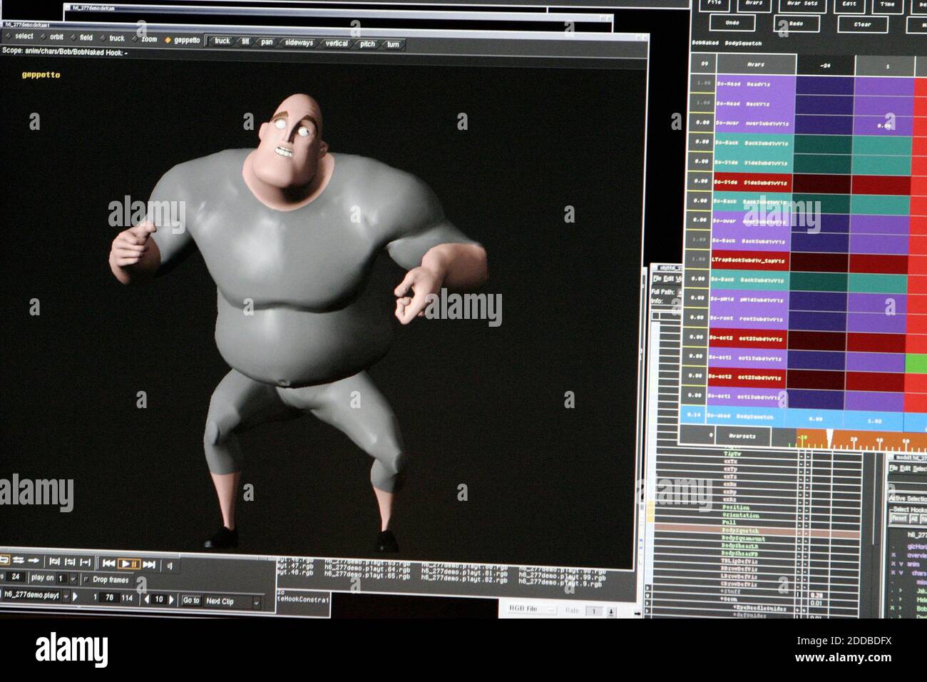Collapse the anim tree node chevron
Image resolution: width=927 pixels, height=682 pixels.
(901, 564)
